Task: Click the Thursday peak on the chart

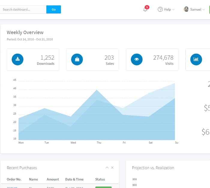Action: [97, 90]
